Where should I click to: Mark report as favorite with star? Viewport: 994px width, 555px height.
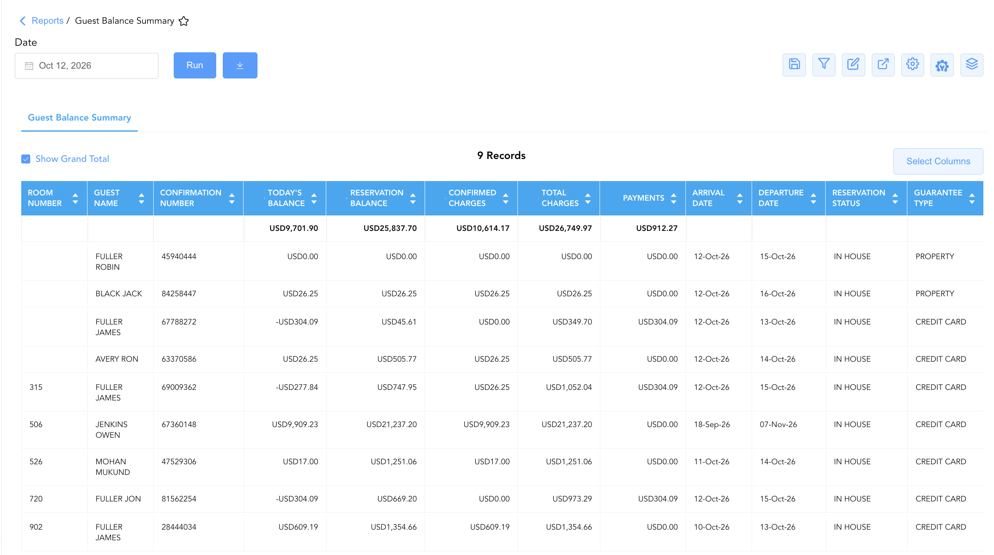[184, 21]
